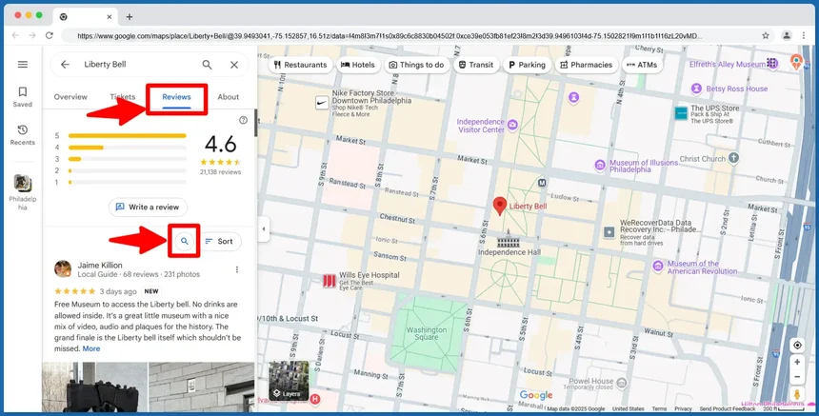Viewport: 819px width, 416px height.
Task: Switch to the Reviews tab
Action: click(x=176, y=97)
